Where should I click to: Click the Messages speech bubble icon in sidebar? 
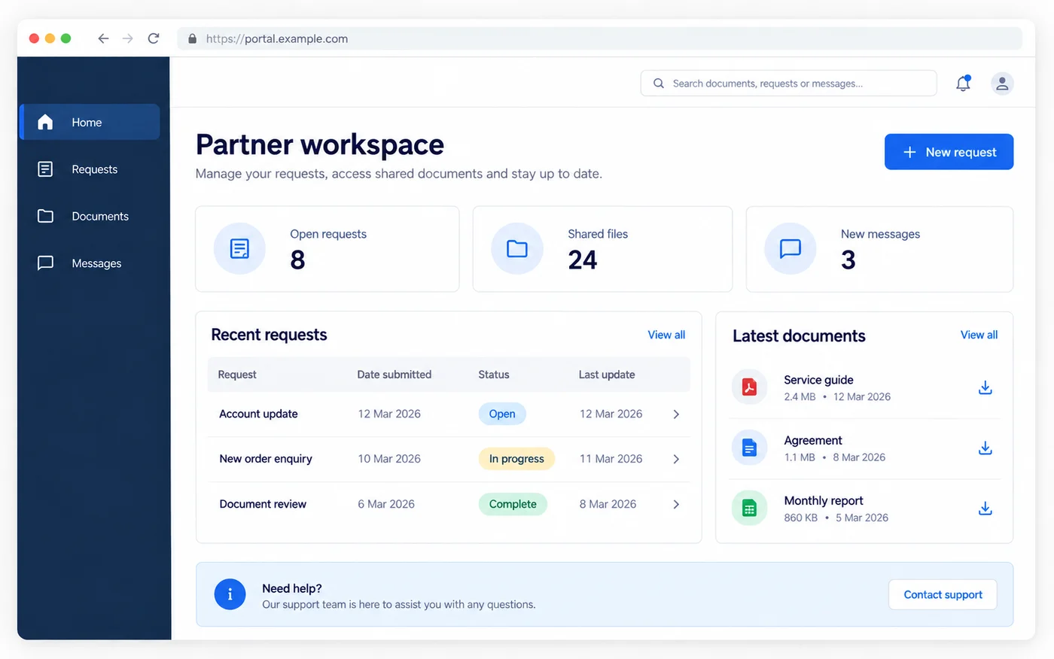[45, 263]
